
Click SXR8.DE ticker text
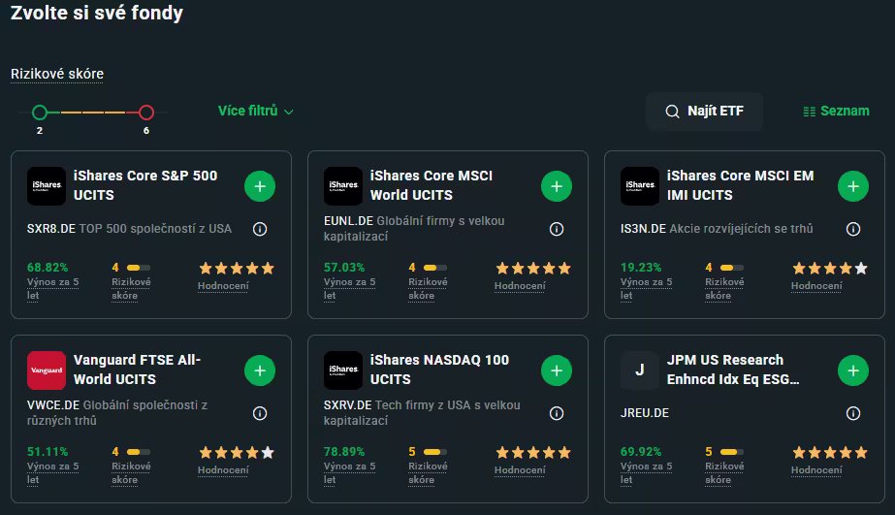50,228
